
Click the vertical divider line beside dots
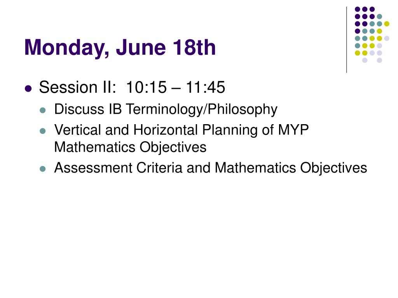tap(346, 40)
